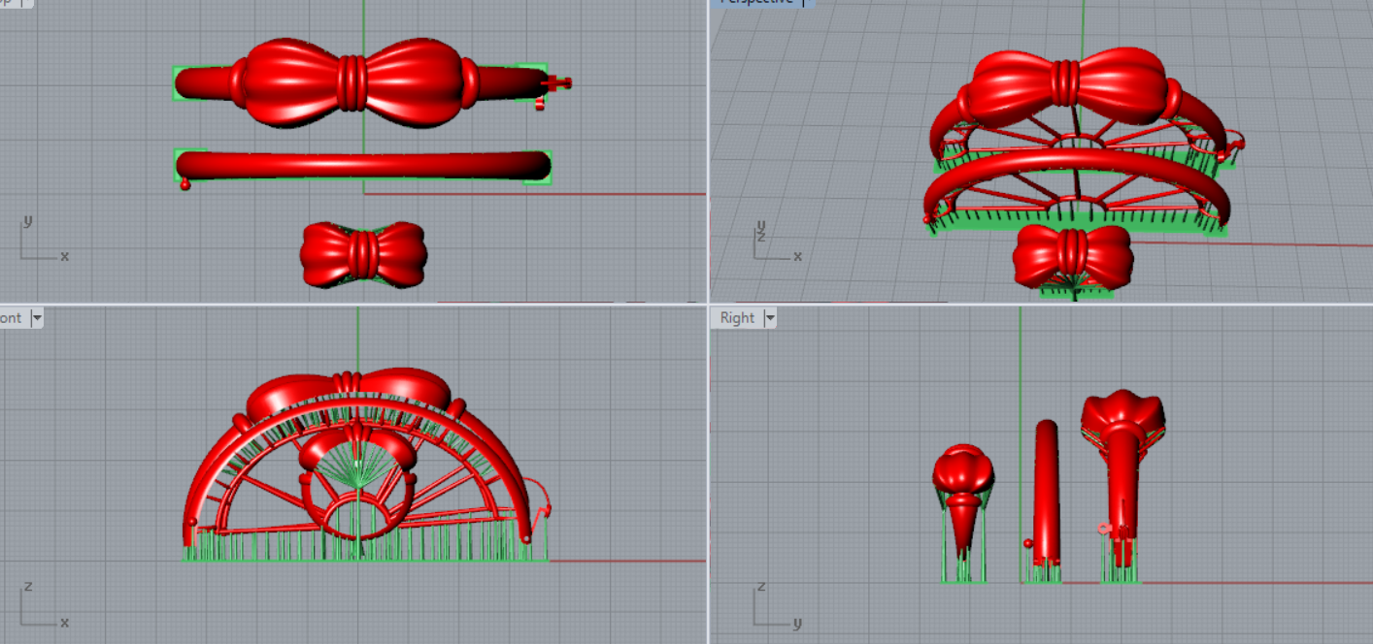This screenshot has height=644, width=1373.
Task: Open the Right viewport dropdown arrow
Action: 770,318
